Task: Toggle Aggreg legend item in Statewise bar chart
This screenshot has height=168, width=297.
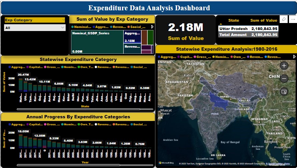Action: (17, 67)
